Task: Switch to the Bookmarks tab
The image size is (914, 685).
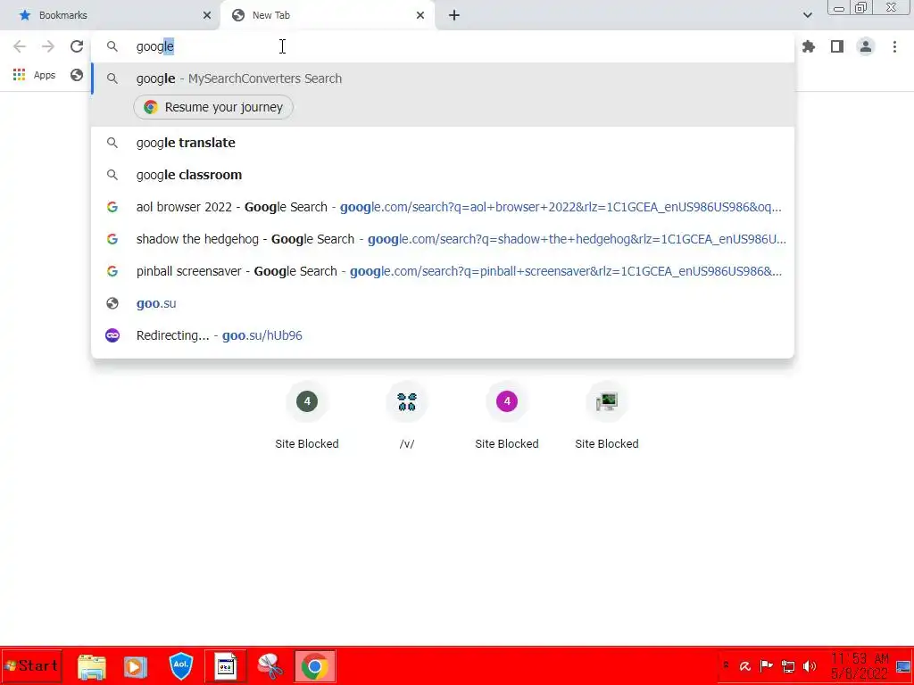Action: [x=111, y=16]
